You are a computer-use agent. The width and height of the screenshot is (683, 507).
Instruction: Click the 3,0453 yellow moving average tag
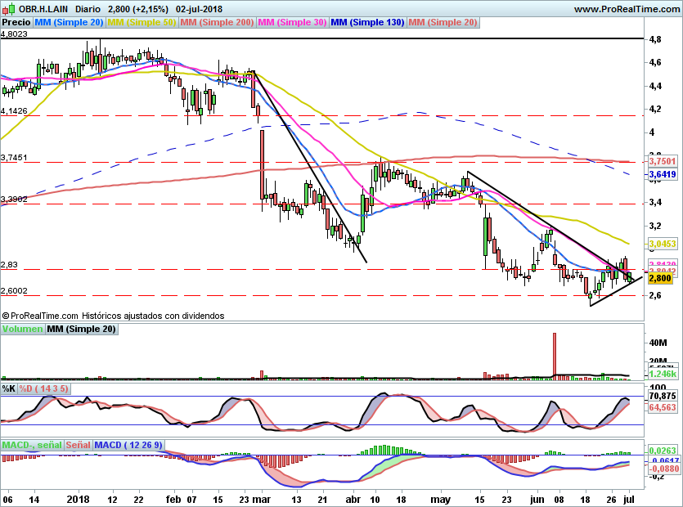point(661,244)
